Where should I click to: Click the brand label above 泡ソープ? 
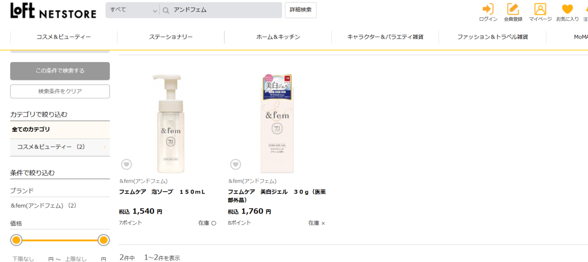[143, 181]
